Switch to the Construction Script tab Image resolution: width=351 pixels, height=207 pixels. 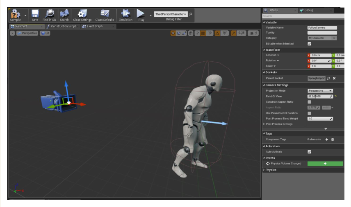[x=62, y=26]
